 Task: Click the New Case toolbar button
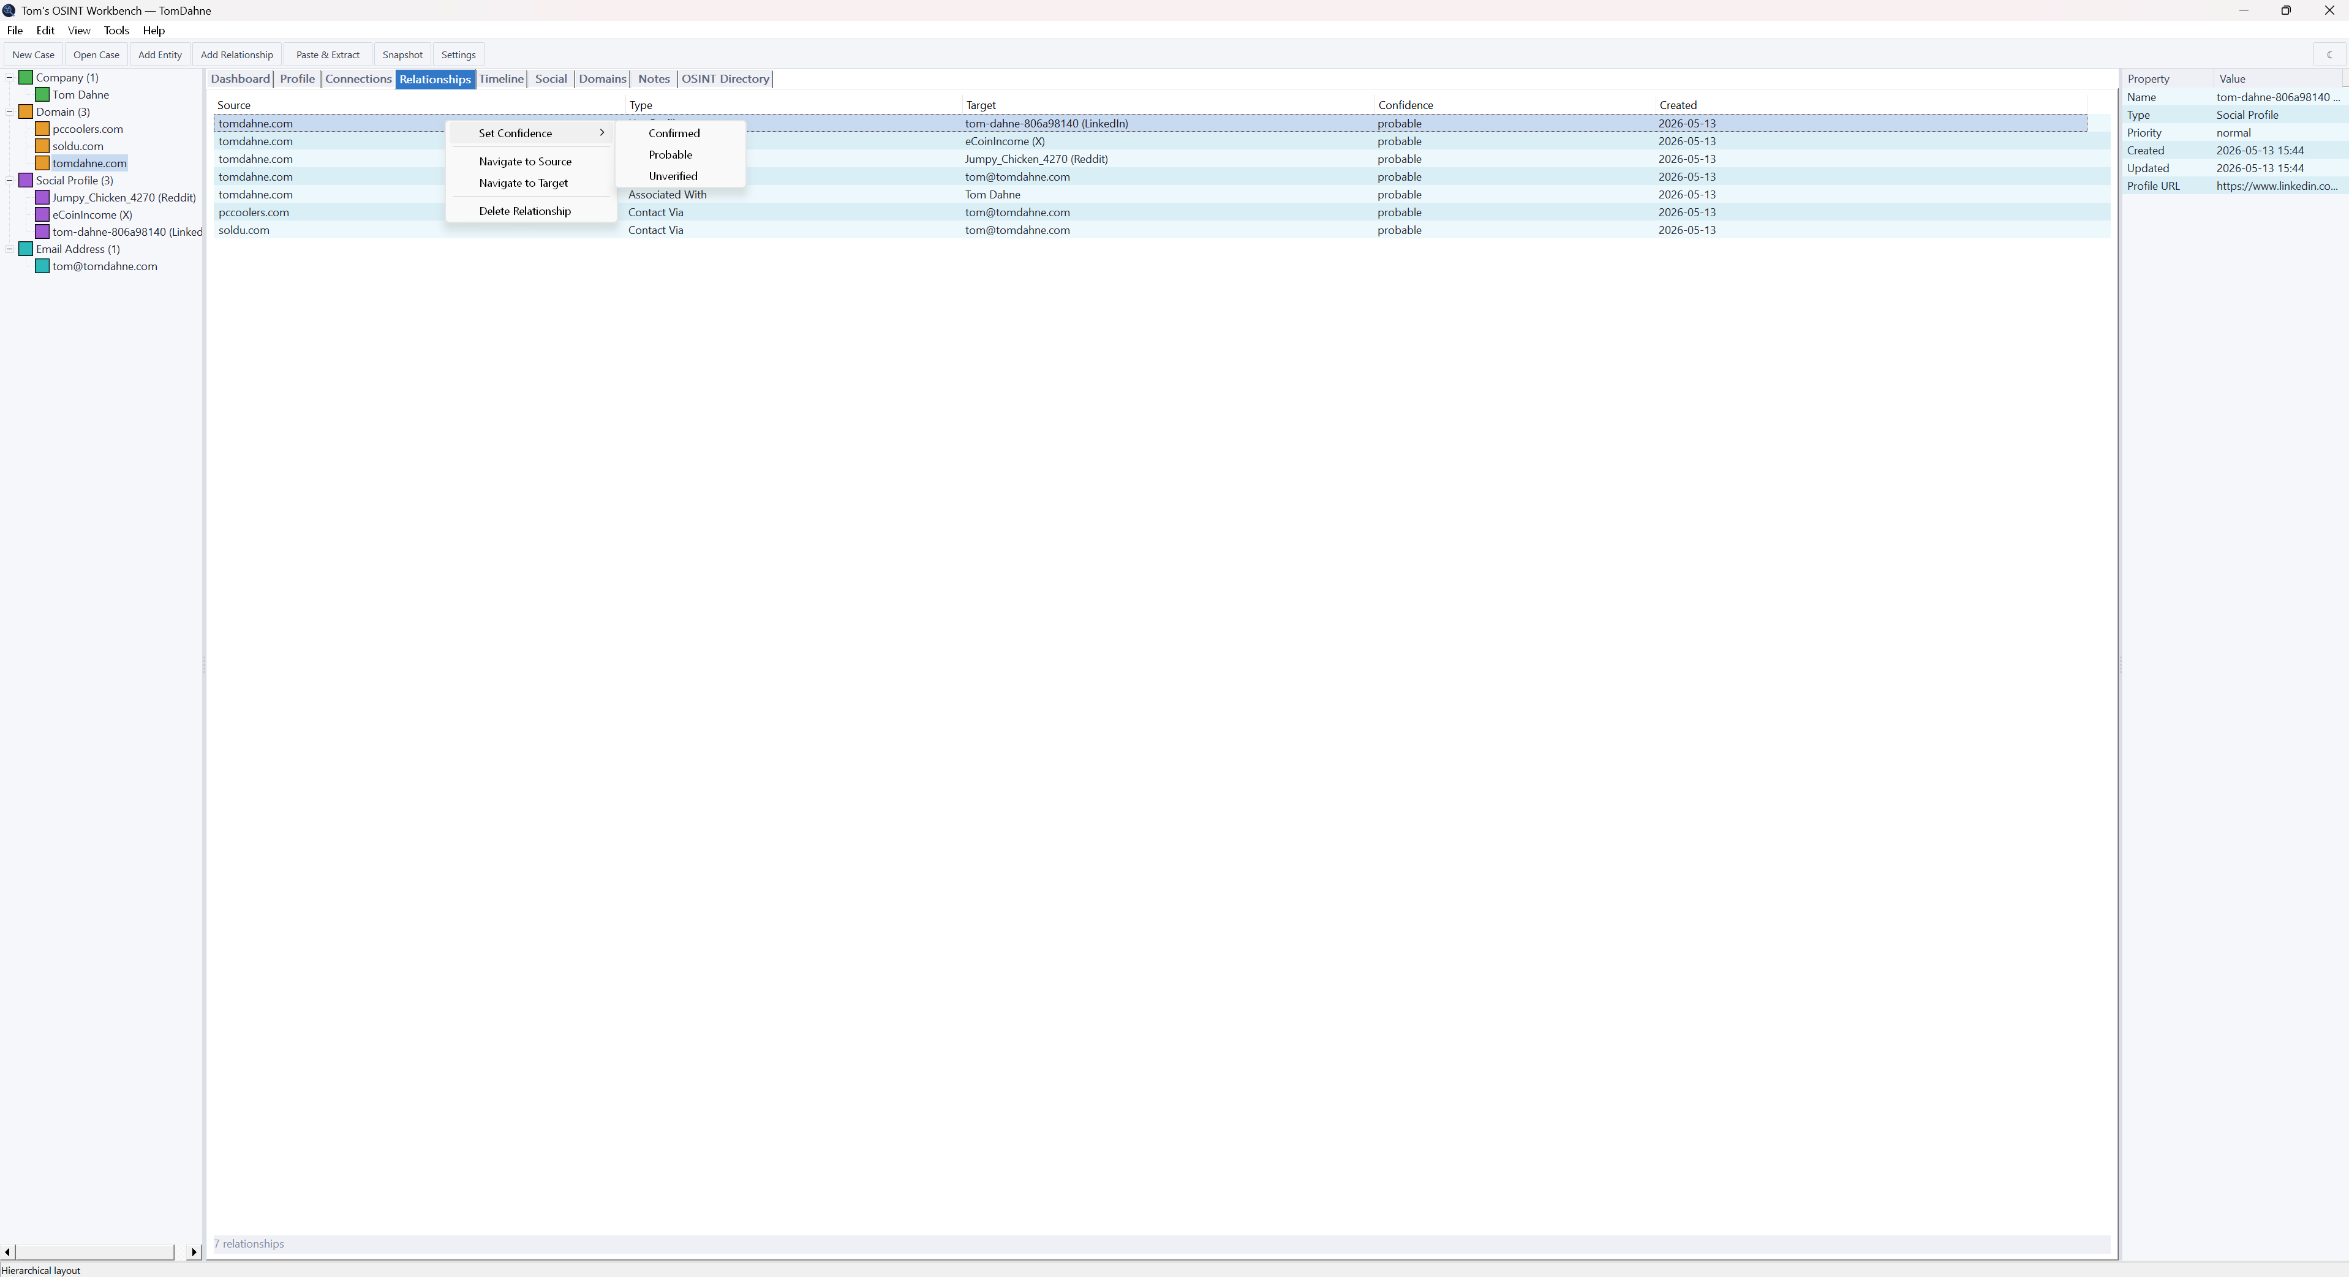pyautogui.click(x=33, y=55)
